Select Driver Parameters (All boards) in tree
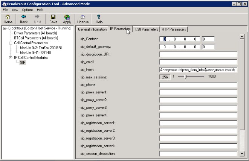Image resolution: width=249 pixels, height=161 pixels. click(x=35, y=33)
